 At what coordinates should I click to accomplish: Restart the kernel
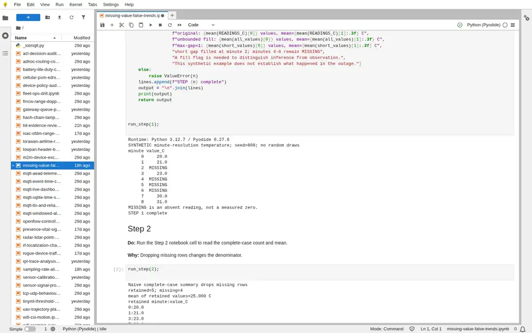click(170, 25)
